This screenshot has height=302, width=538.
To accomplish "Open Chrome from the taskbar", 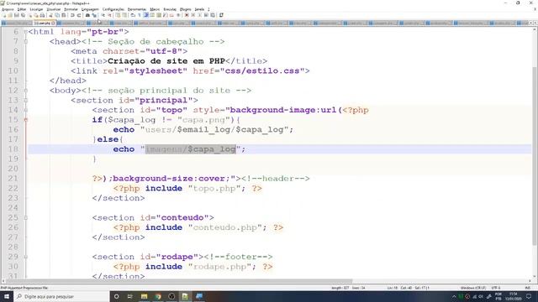I will click(158, 296).
